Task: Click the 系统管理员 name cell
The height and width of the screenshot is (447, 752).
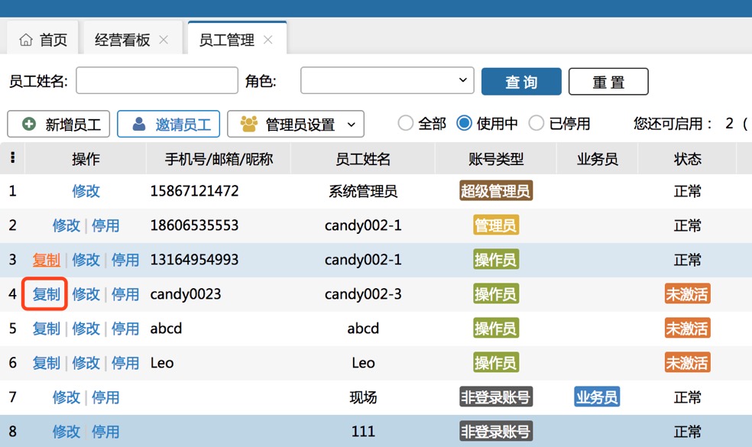Action: 363,191
